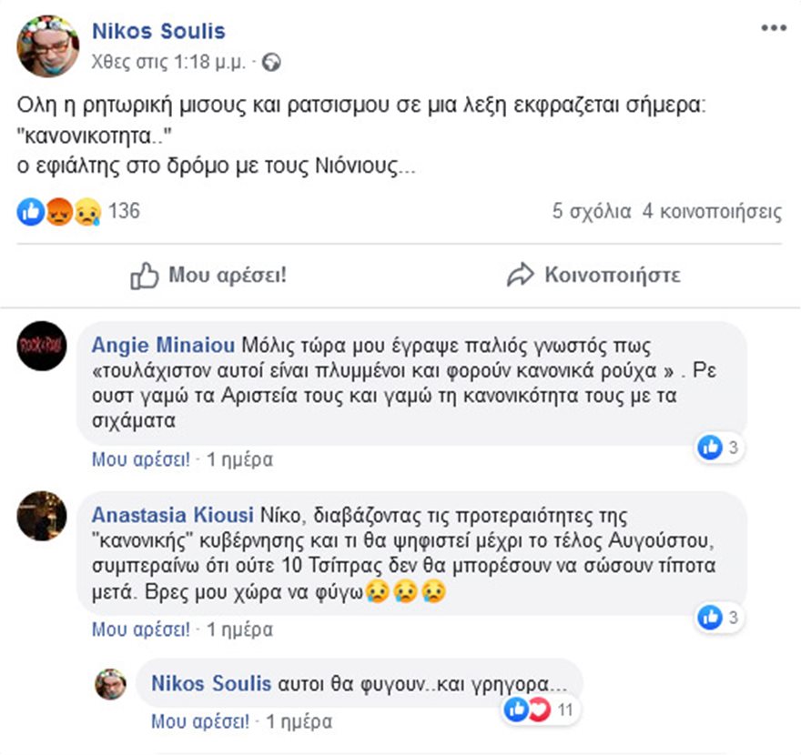Click like count badge on Anastasia's comment
801x755 pixels.
click(x=720, y=618)
